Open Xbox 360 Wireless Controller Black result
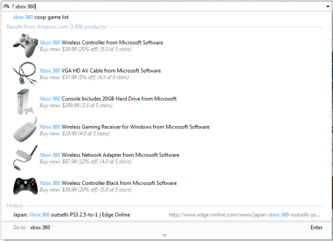The width and height of the screenshot is (333, 242). tap(108, 183)
